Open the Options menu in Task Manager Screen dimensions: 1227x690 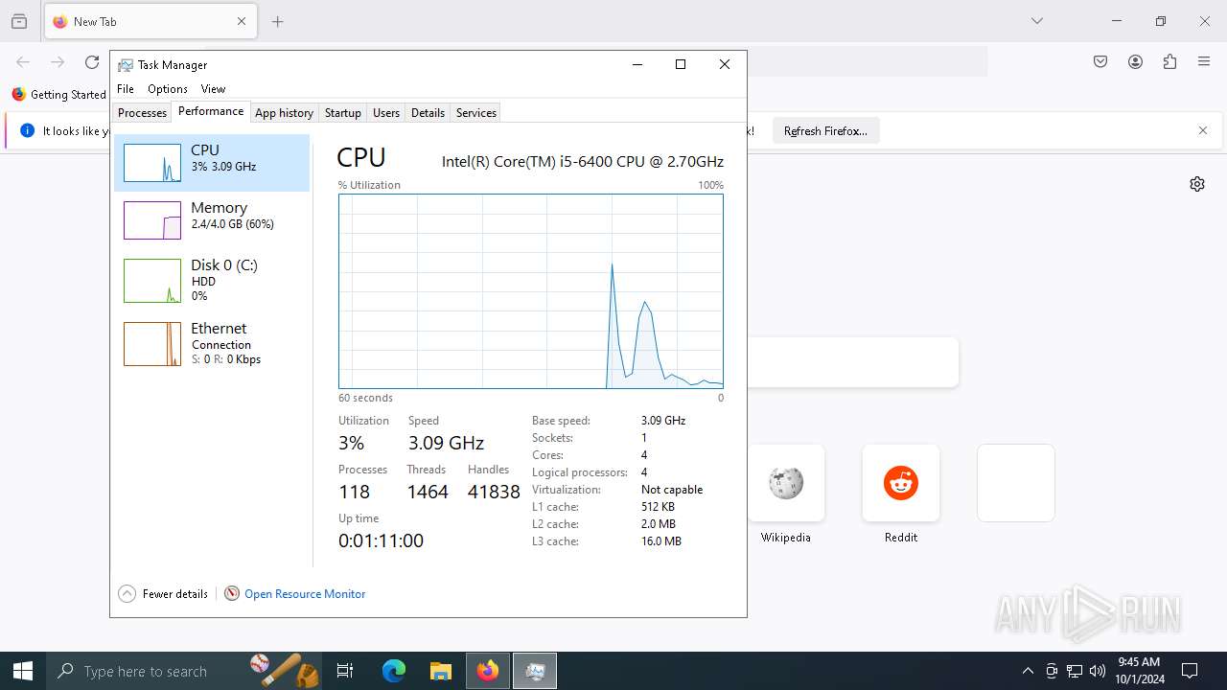168,89
